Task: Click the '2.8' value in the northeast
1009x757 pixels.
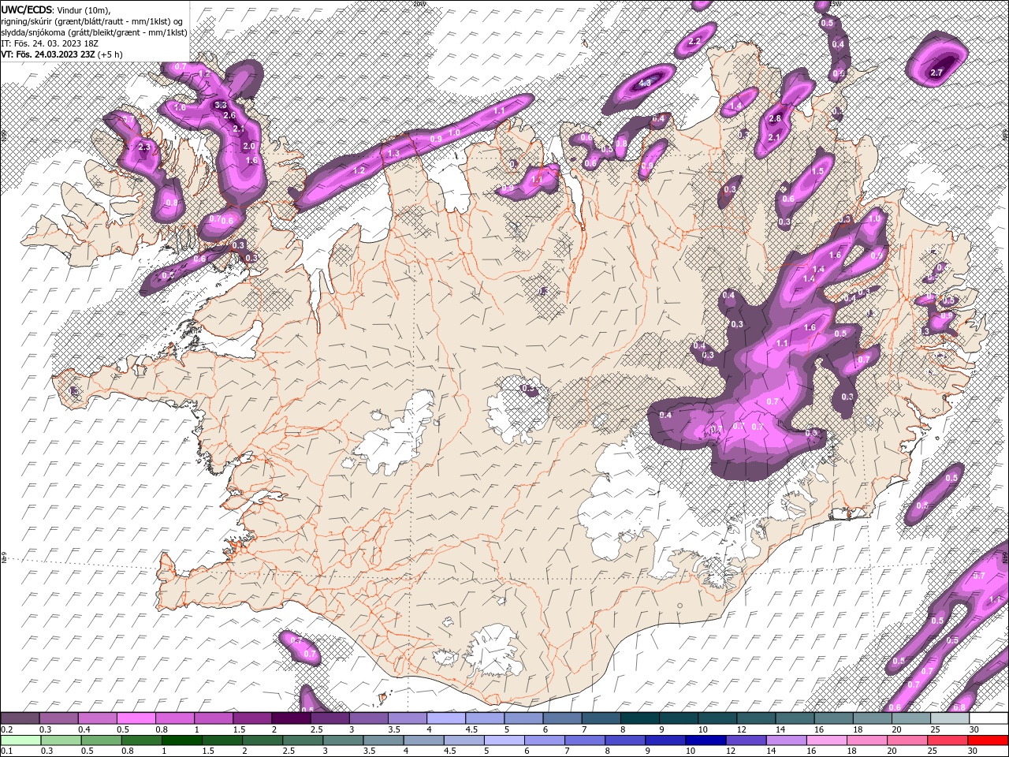Action: point(775,119)
